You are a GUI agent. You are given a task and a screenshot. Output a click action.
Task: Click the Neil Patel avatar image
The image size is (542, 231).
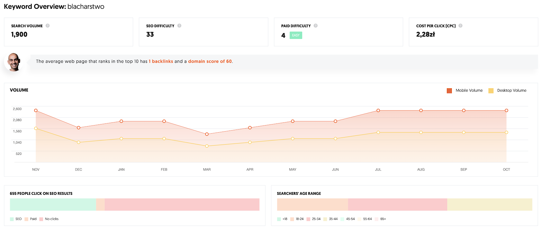coord(14,62)
